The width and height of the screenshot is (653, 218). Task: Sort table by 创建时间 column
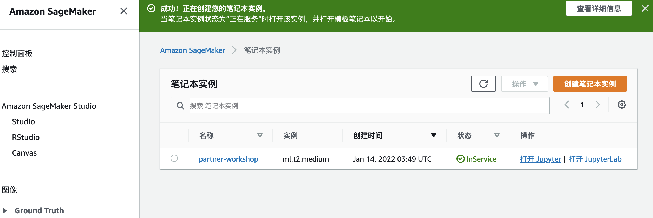pyautogui.click(x=433, y=135)
